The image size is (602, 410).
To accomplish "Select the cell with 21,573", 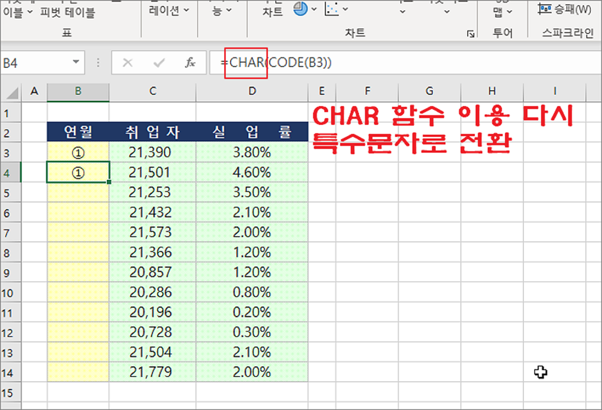I will pos(153,232).
